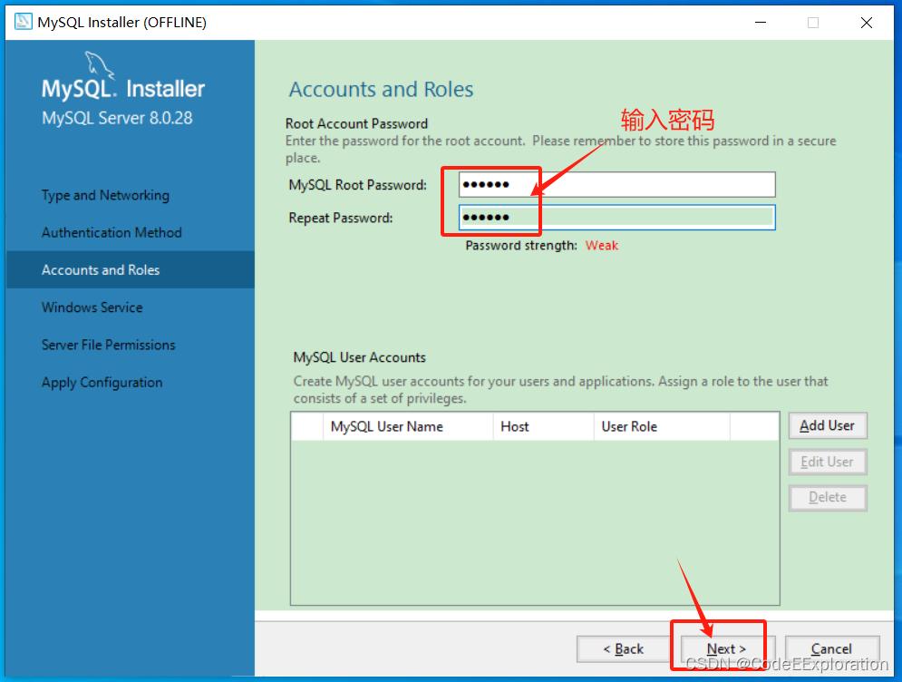Screen dimensions: 902x682
Task: Proceed with the Next button
Action: 727,648
